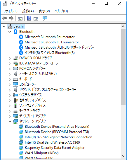Expand DVD/CD-ROM ドライブ category
The image size is (127, 160).
(x=10, y=58)
